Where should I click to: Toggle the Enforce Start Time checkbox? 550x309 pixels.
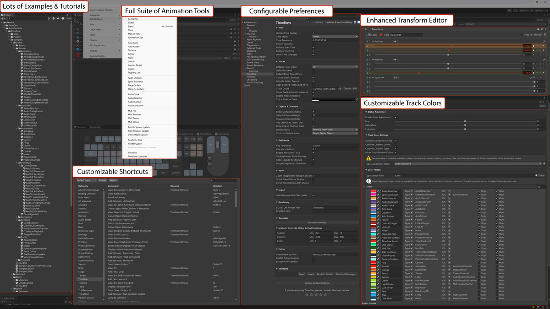click(313, 48)
